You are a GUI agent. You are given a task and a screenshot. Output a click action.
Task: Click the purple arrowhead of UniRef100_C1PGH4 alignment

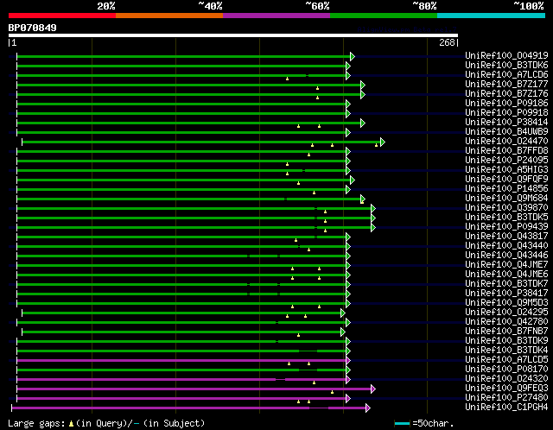tap(368, 408)
